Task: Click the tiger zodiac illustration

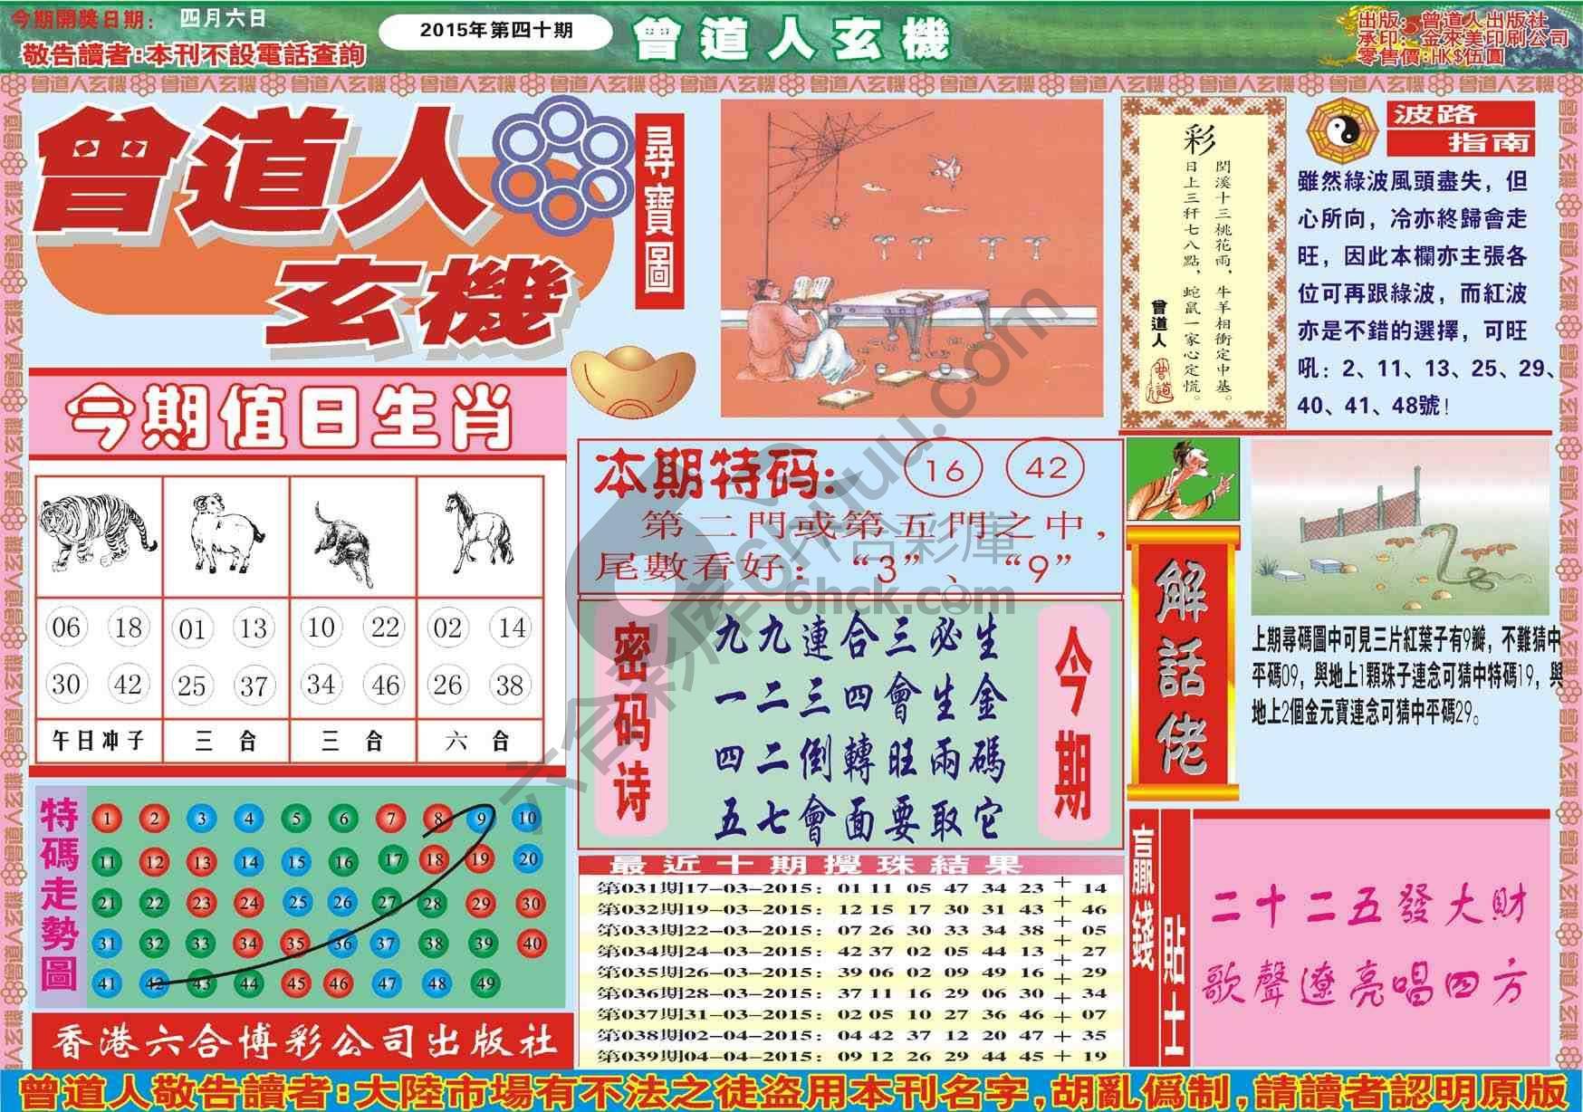Action: click(98, 535)
